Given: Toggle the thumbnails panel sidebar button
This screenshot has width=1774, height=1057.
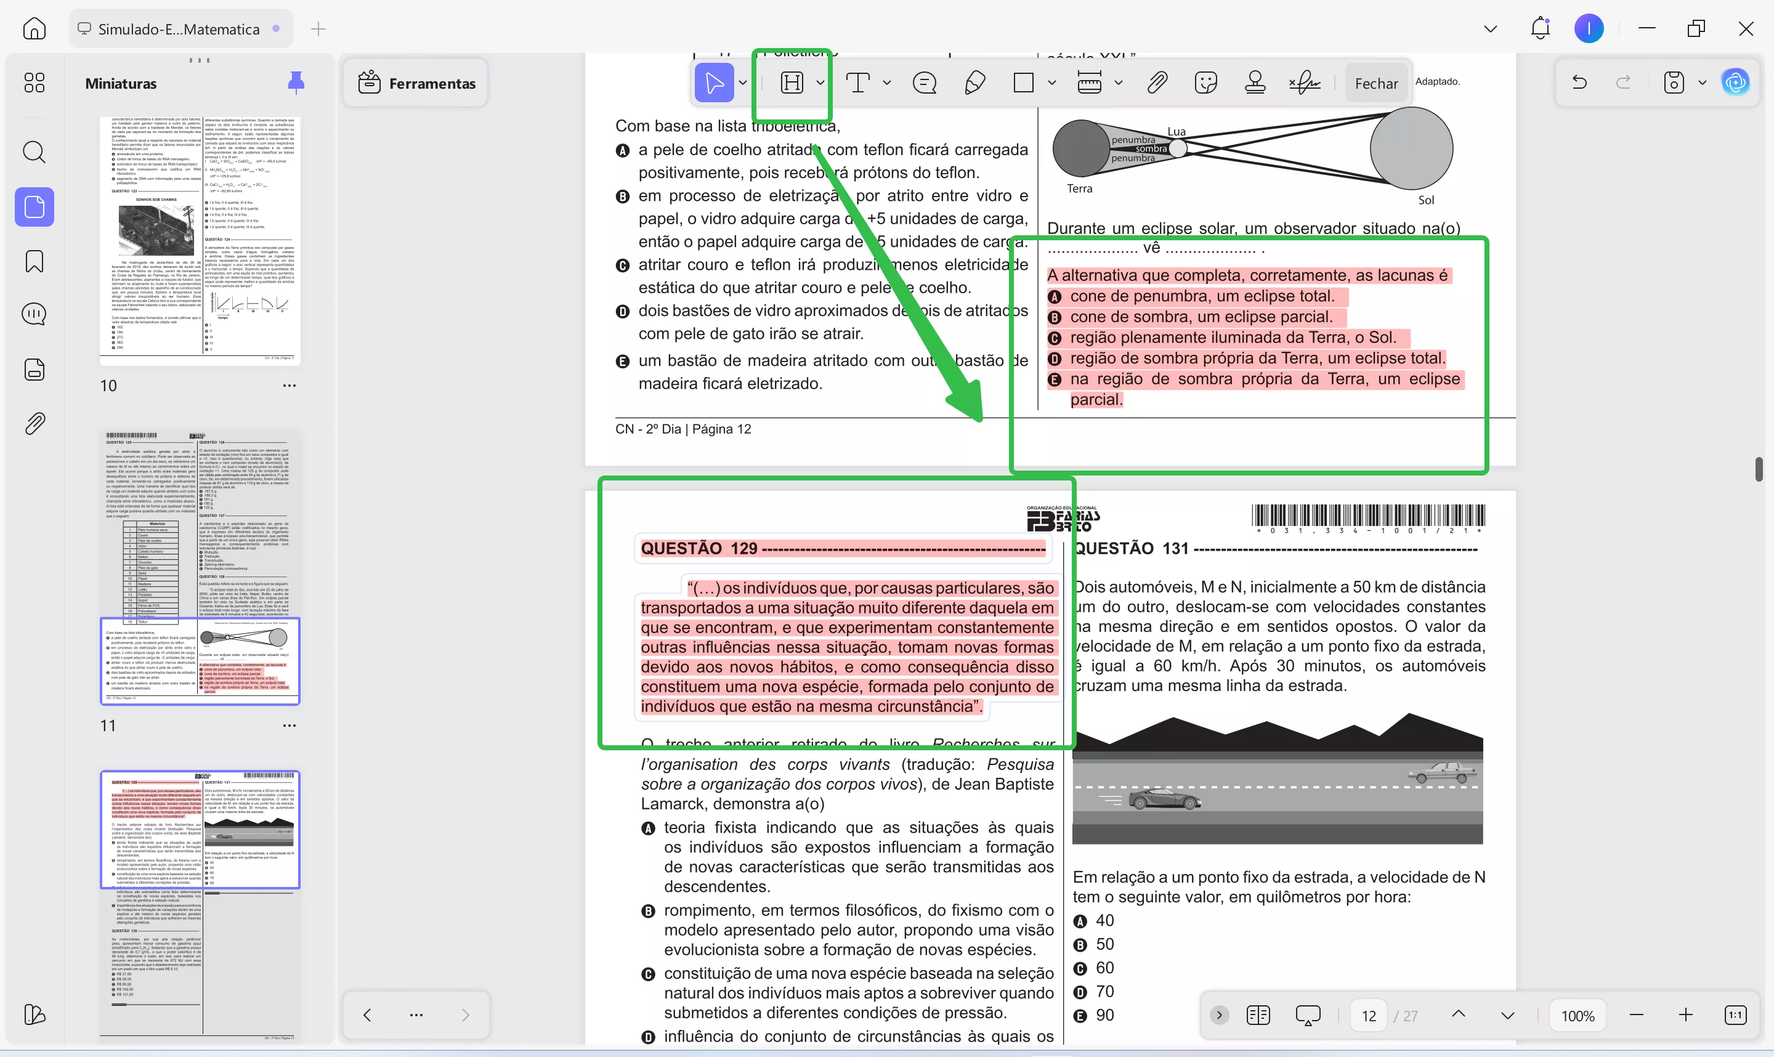Looking at the screenshot, I should (34, 206).
